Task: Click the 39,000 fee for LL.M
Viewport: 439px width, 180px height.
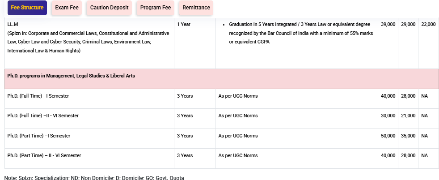Action: [x=388, y=24]
